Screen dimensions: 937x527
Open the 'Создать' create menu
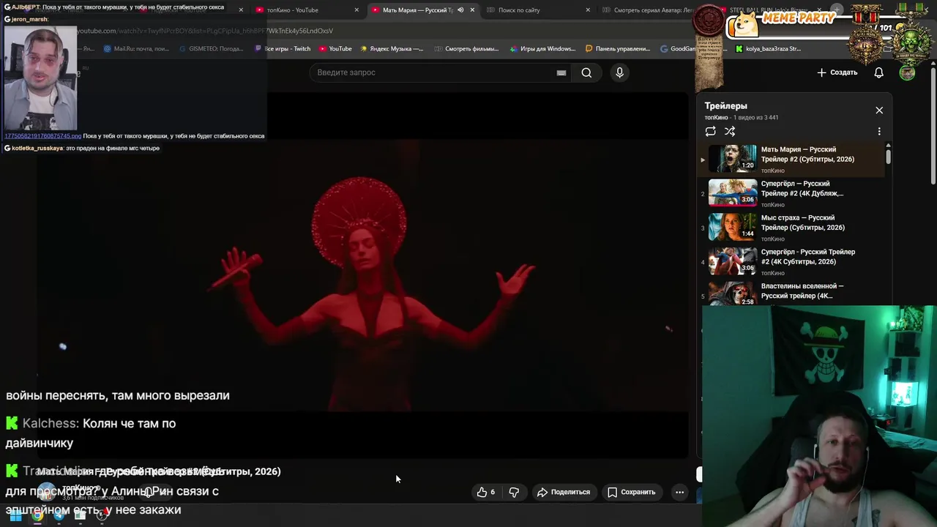pyautogui.click(x=837, y=72)
